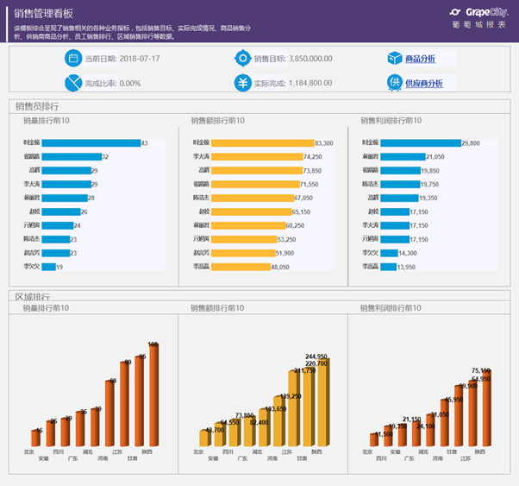Click the blue bar labeled 43
The height and width of the screenshot is (486, 519).
[91, 143]
